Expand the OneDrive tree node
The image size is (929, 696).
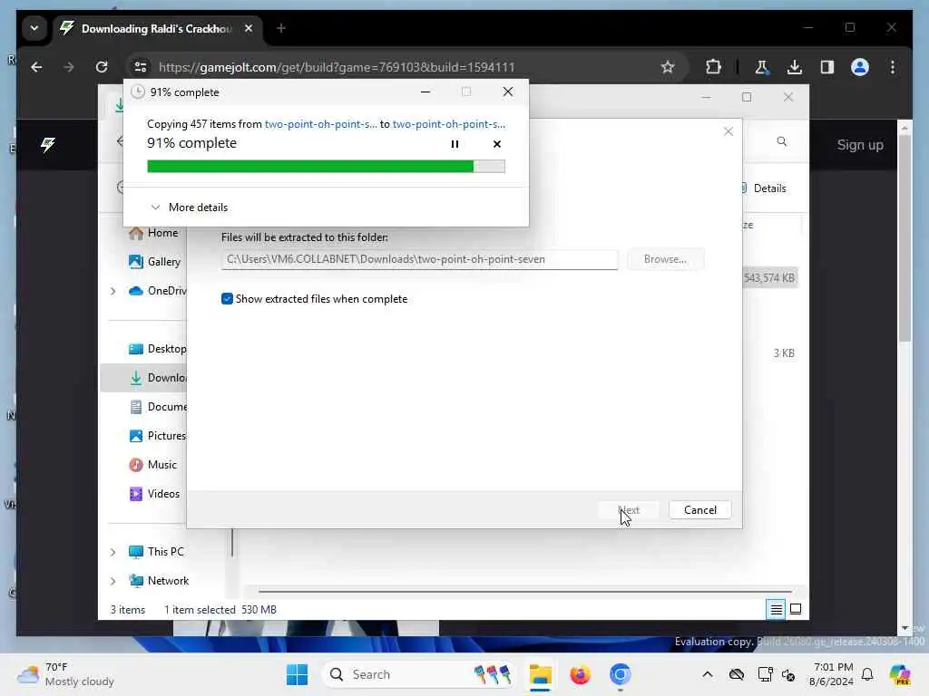(113, 291)
